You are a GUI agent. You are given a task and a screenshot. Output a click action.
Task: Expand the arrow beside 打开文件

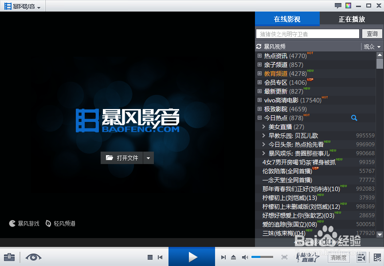click(148, 157)
